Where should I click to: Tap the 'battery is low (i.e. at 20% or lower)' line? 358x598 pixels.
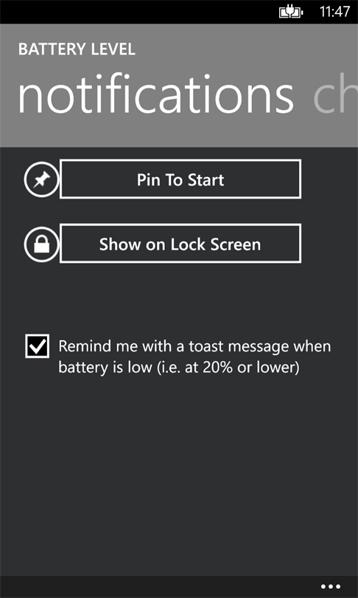click(x=179, y=368)
